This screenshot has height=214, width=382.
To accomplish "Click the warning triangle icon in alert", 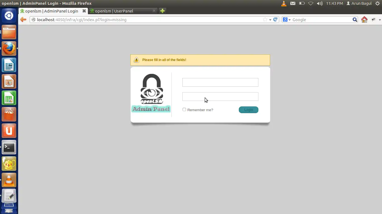I will pos(136,60).
